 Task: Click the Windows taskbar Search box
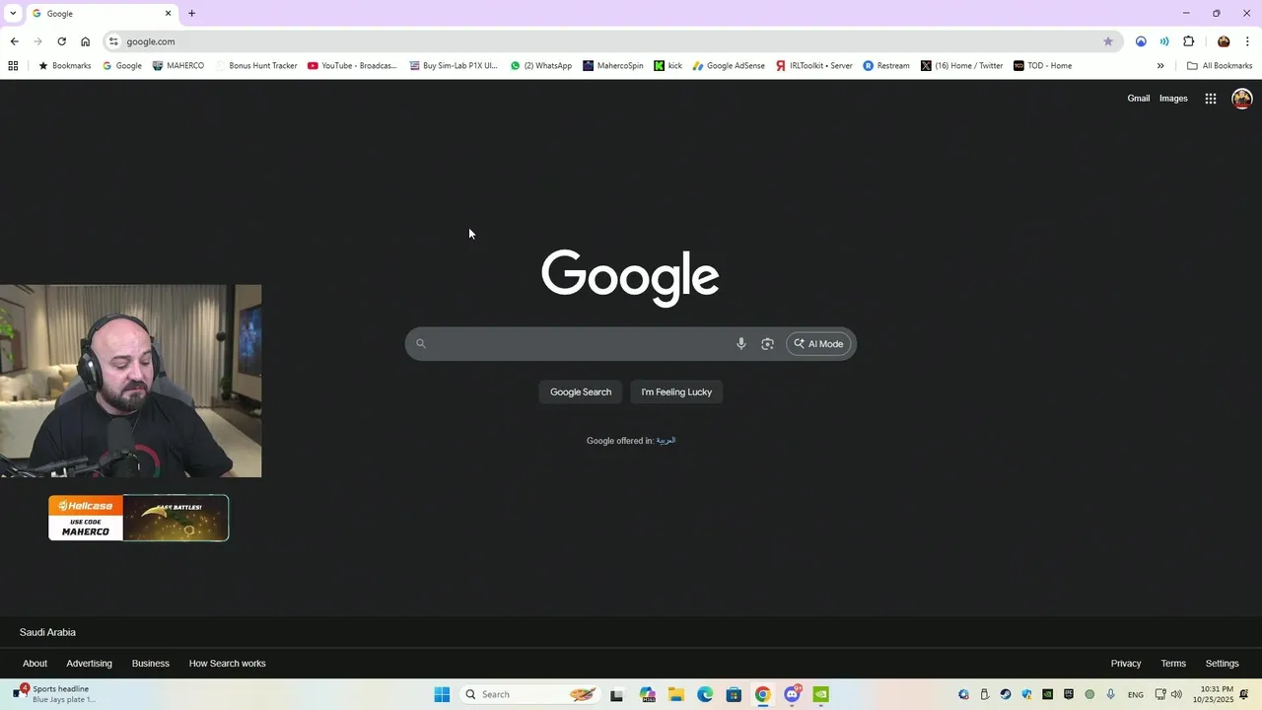tap(530, 694)
